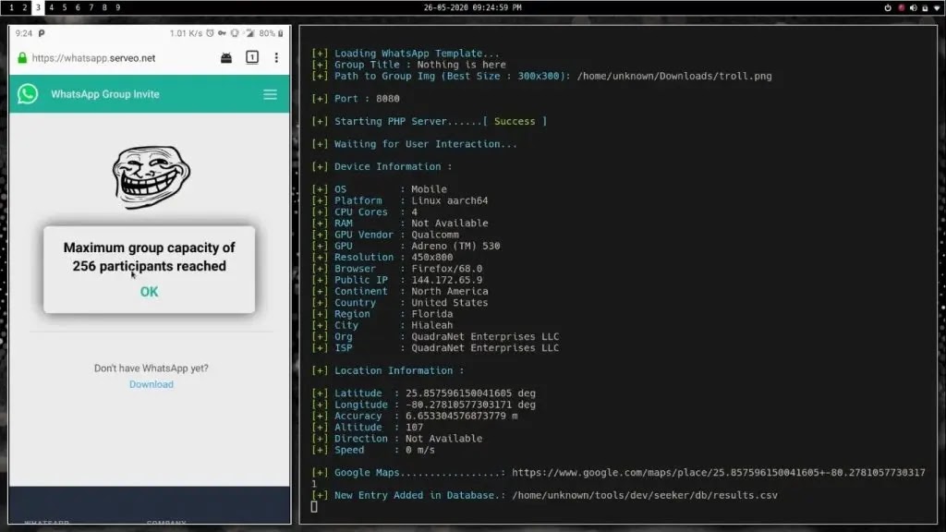Click Don't have WhatsApp yet text
Viewport: 946px width, 532px height.
(x=151, y=368)
